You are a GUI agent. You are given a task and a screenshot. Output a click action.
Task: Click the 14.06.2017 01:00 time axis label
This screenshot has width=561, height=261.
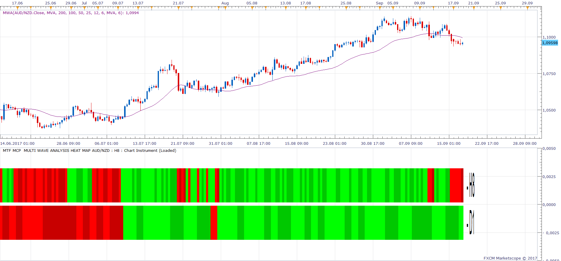point(17,144)
